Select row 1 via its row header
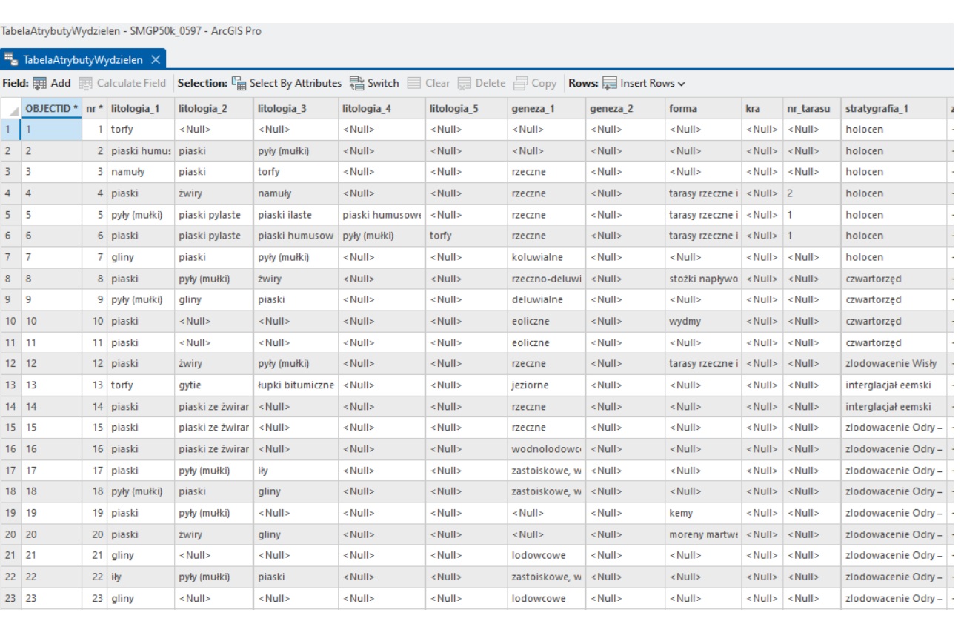Viewport: 961px width, 621px height. [x=10, y=130]
